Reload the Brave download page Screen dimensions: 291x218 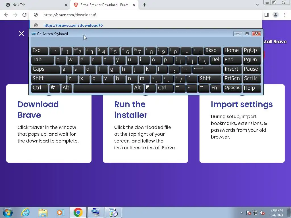(x=24, y=15)
